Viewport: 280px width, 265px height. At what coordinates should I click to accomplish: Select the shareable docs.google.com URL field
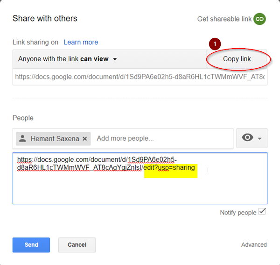pyautogui.click(x=140, y=77)
